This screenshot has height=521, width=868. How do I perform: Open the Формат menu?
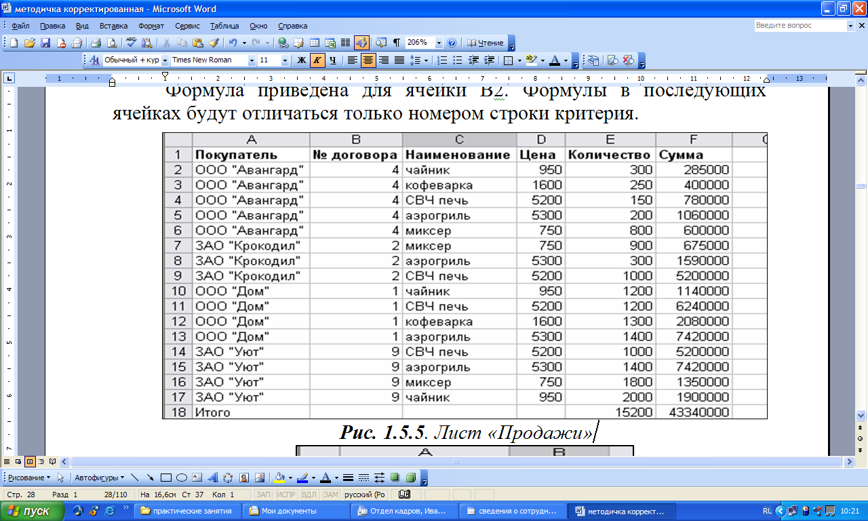[x=151, y=26]
